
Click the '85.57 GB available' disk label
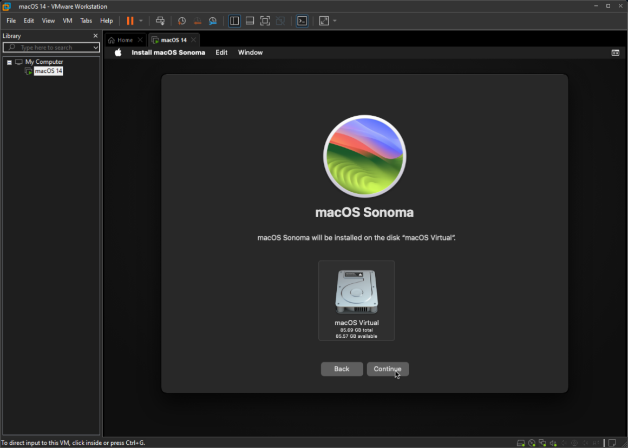click(x=356, y=336)
